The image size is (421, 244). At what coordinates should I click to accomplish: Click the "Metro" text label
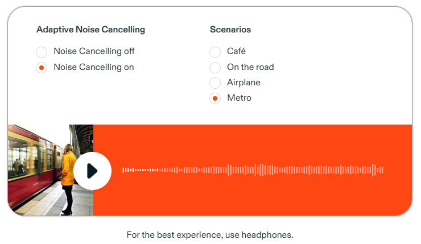[x=239, y=98]
